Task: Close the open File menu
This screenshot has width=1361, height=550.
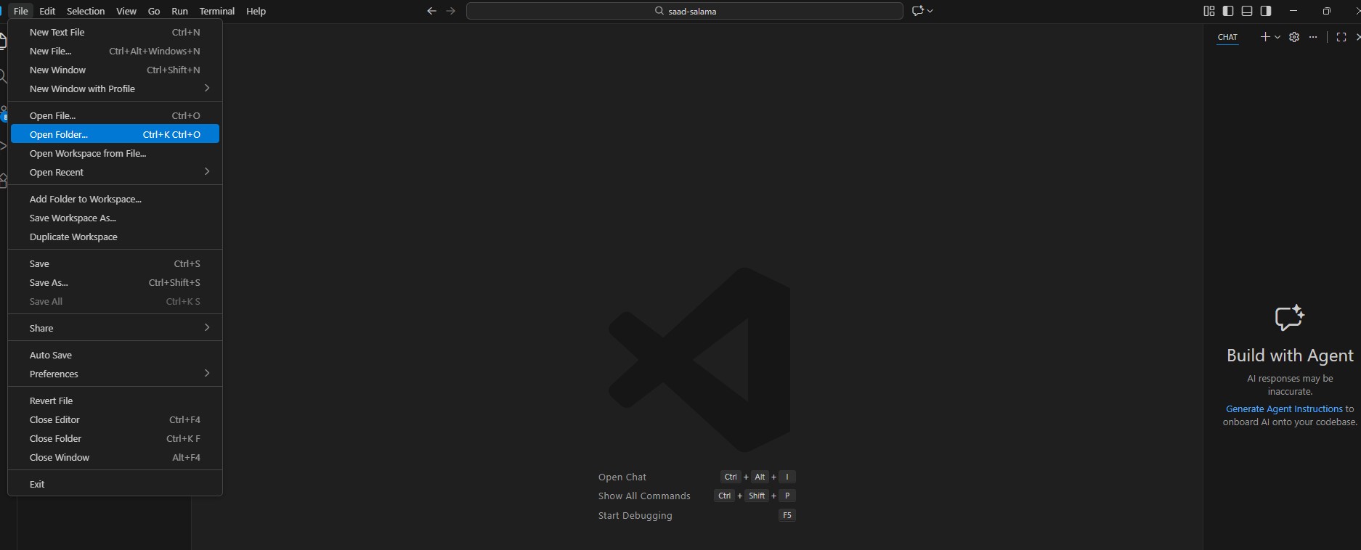Action: tap(20, 11)
